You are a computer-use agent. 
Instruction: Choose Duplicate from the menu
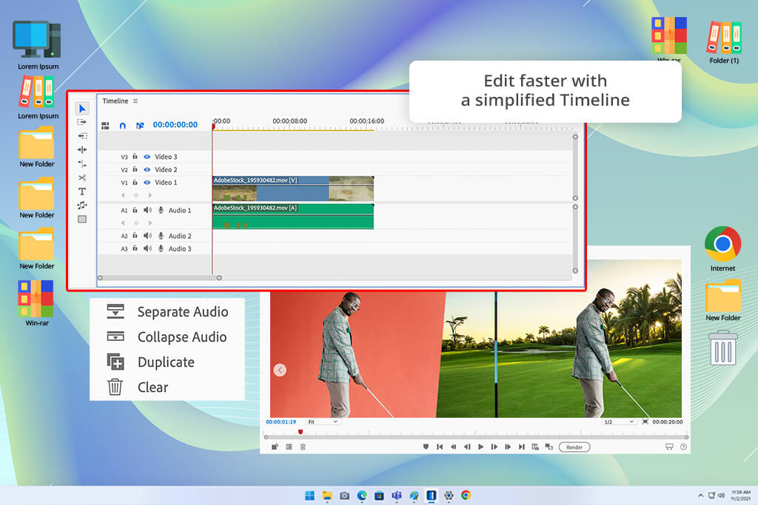click(151, 362)
